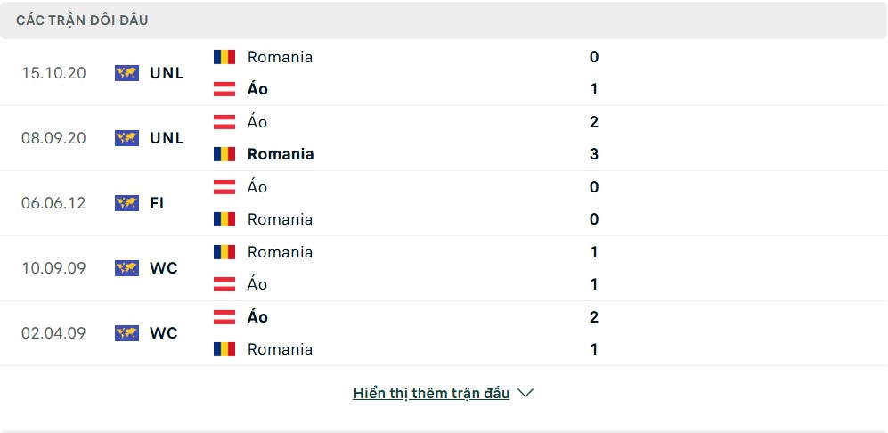This screenshot has width=888, height=433.
Task: Expand more matches with the chevron arrow
Action: (x=525, y=393)
